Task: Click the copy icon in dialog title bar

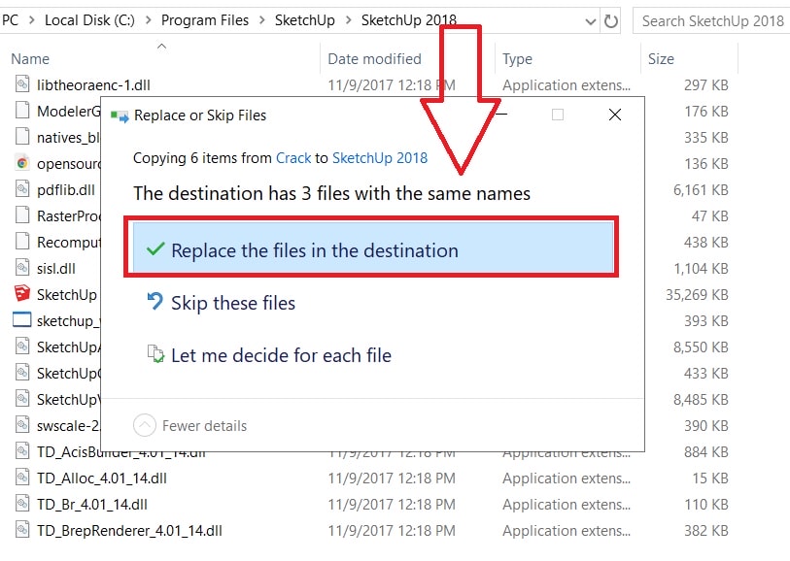Action: 120,116
